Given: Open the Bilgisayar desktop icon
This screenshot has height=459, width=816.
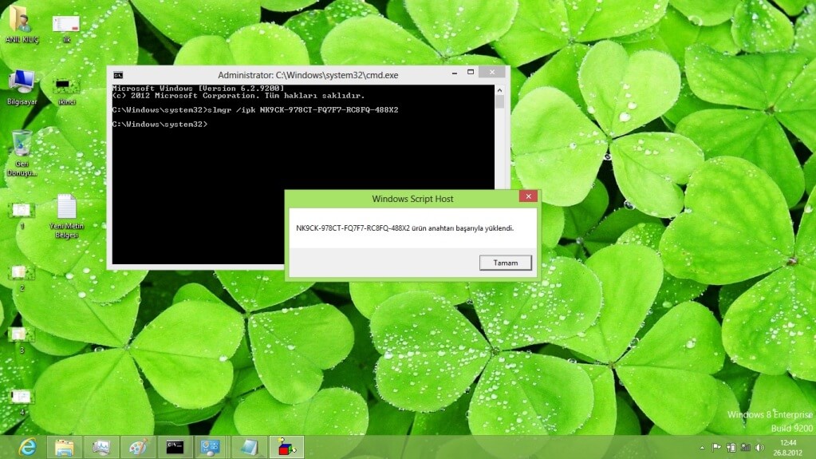Looking at the screenshot, I should click(x=22, y=83).
